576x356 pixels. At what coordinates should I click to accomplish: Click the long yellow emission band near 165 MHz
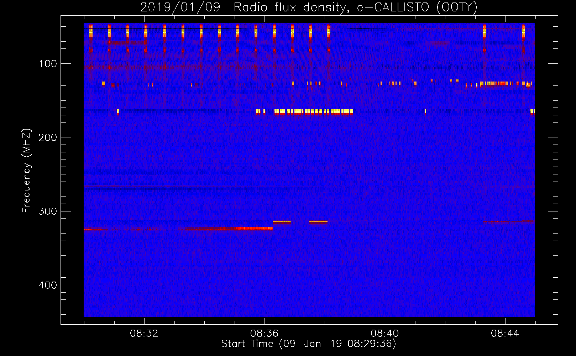pyautogui.click(x=314, y=111)
